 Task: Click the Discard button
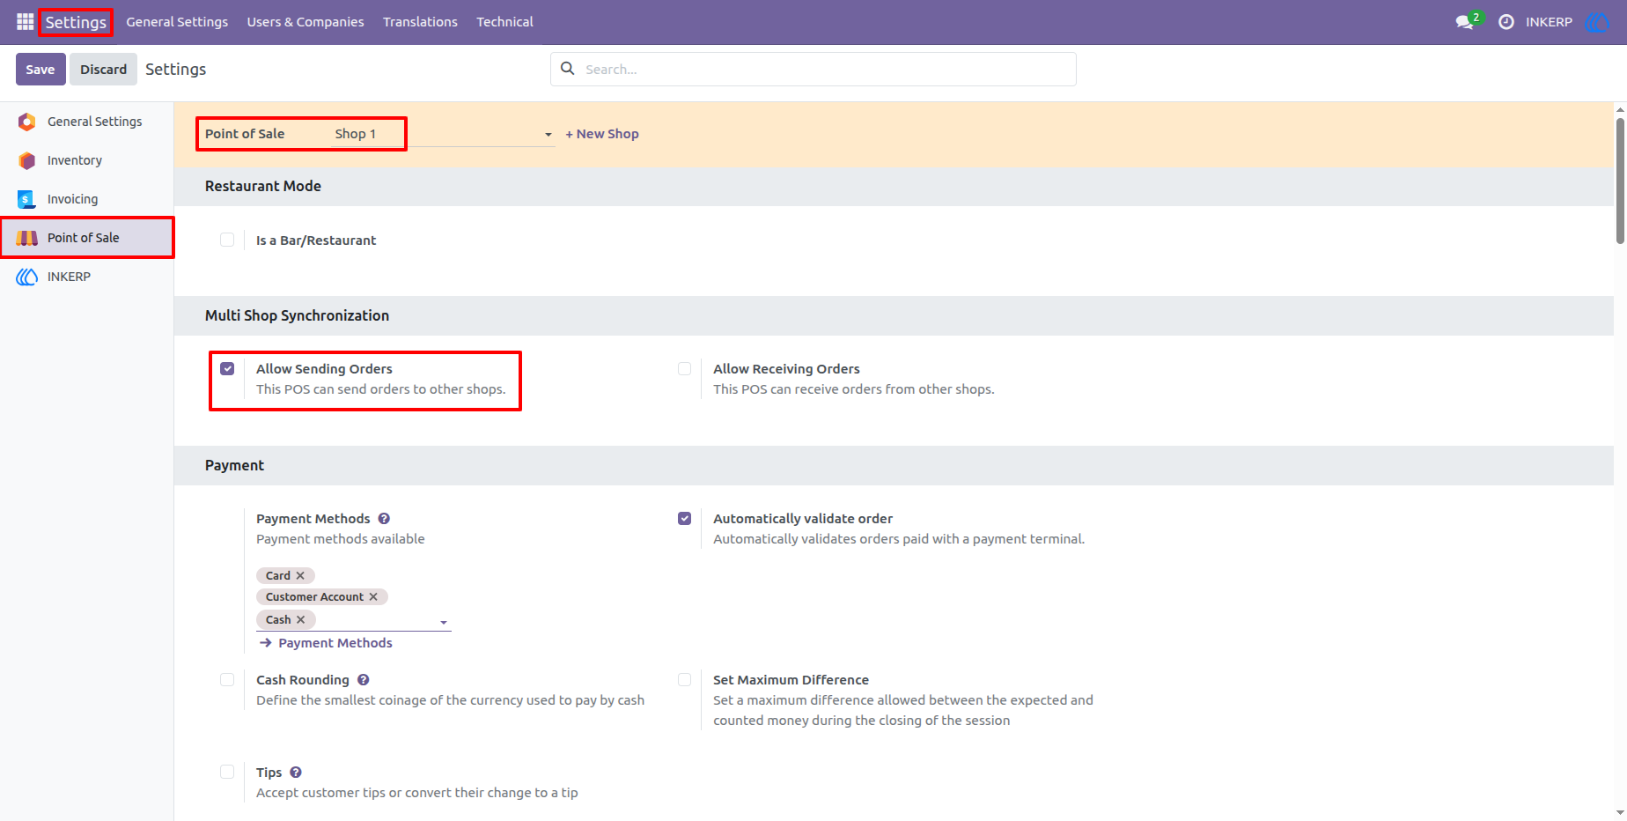tap(104, 69)
